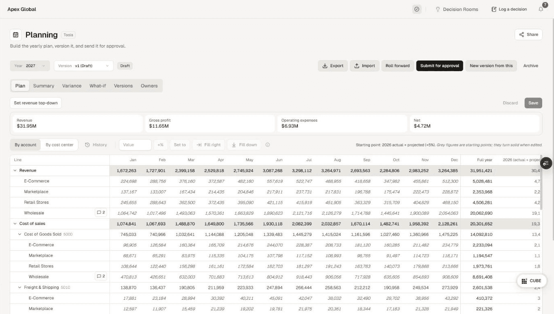The width and height of the screenshot is (554, 314).
Task: Click the info icon beside Fill down
Action: click(268, 145)
